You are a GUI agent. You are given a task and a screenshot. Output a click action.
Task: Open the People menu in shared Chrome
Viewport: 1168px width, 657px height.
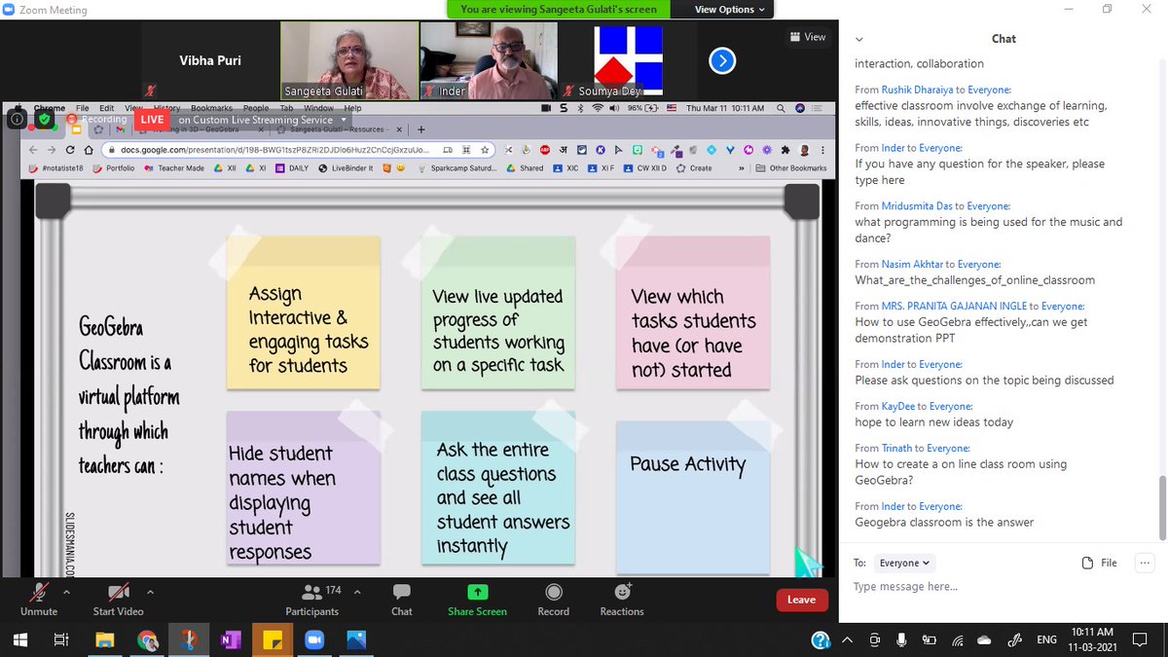(256, 108)
